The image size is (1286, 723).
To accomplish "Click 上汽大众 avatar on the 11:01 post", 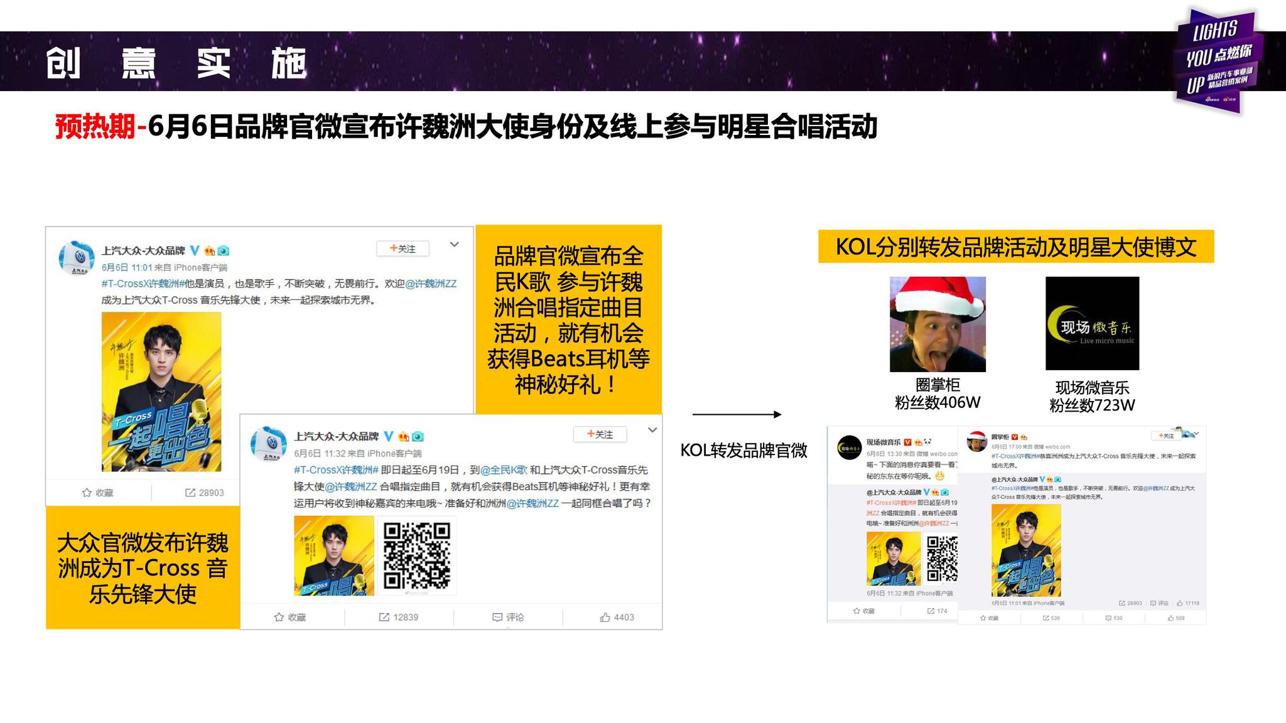I will 77,258.
